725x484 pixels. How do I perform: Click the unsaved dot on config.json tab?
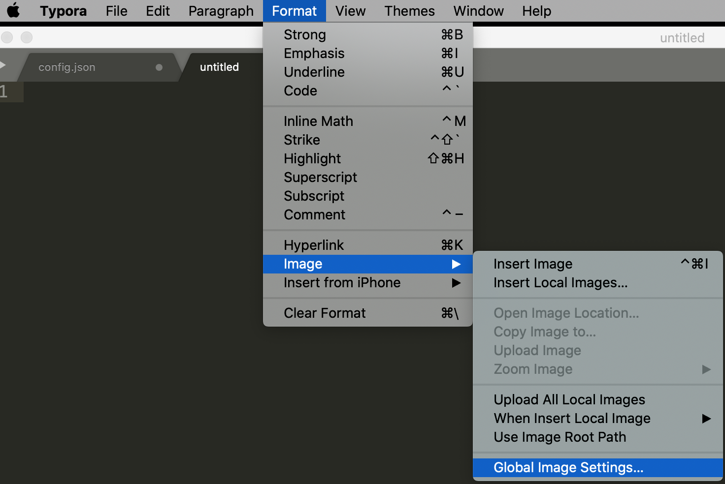pos(159,67)
